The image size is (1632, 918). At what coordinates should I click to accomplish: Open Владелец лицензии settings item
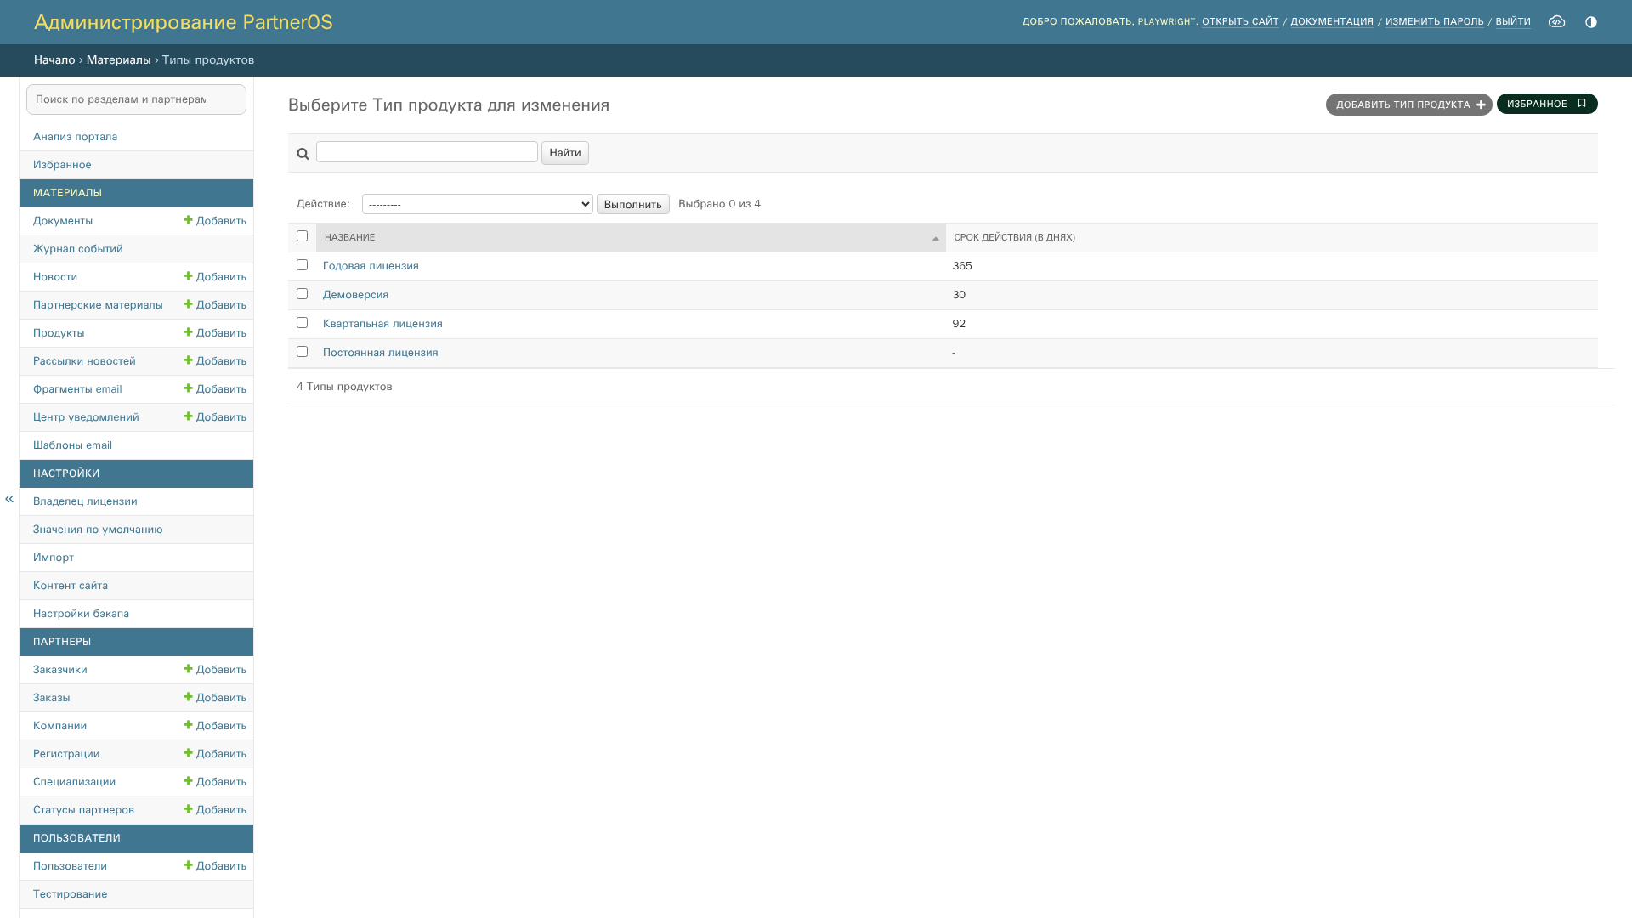pyautogui.click(x=85, y=501)
